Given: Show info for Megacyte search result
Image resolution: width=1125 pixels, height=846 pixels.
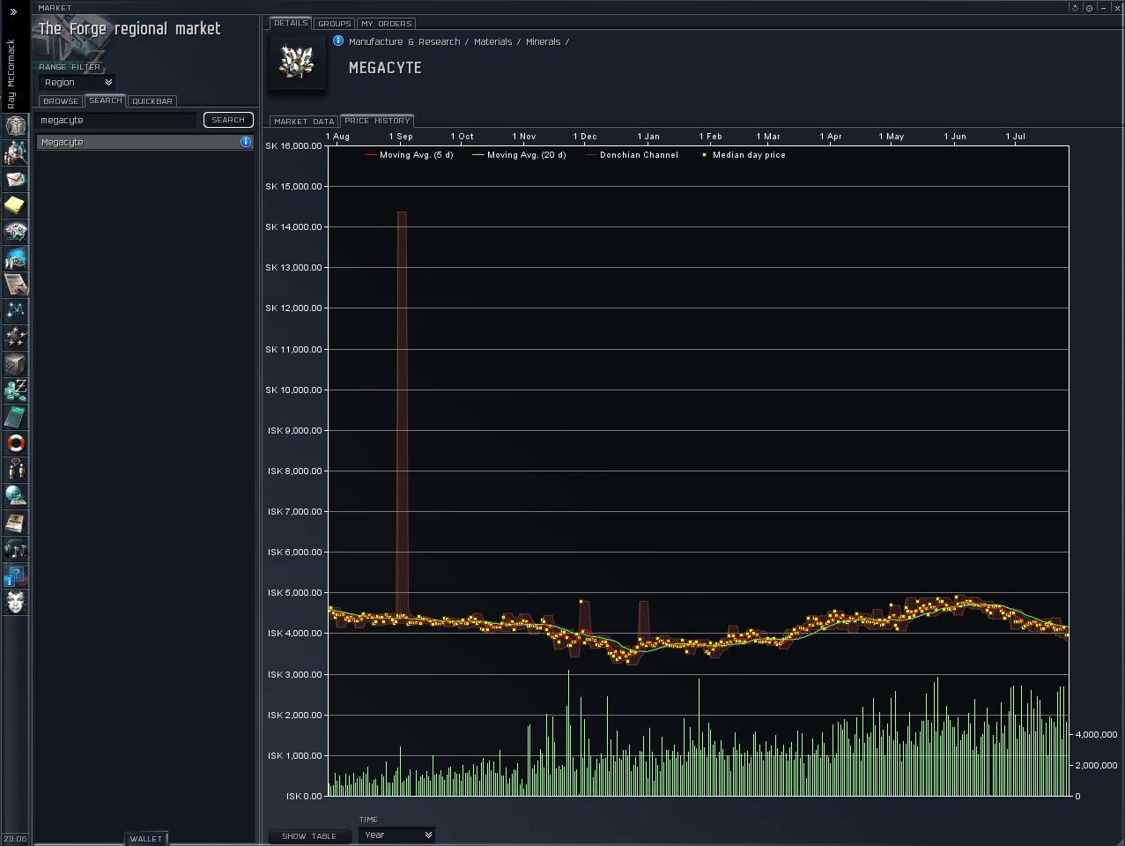Looking at the screenshot, I should click(246, 142).
